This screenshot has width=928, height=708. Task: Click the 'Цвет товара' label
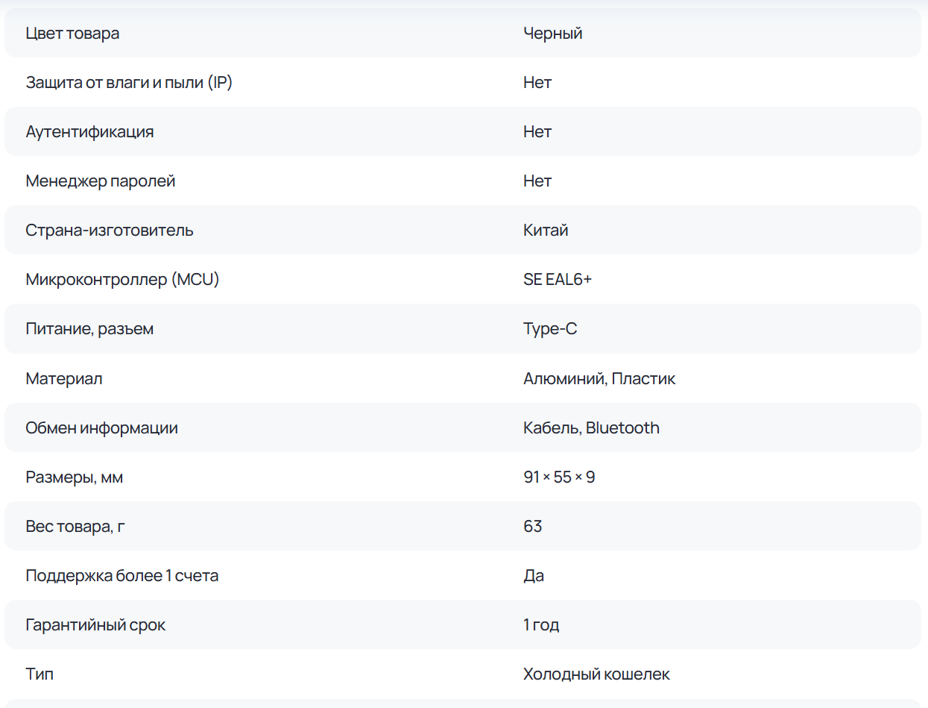(72, 34)
